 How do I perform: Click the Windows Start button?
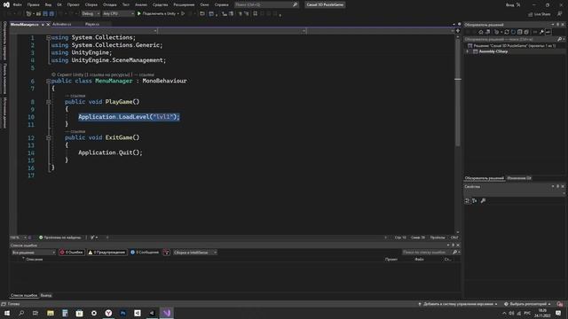[7, 313]
